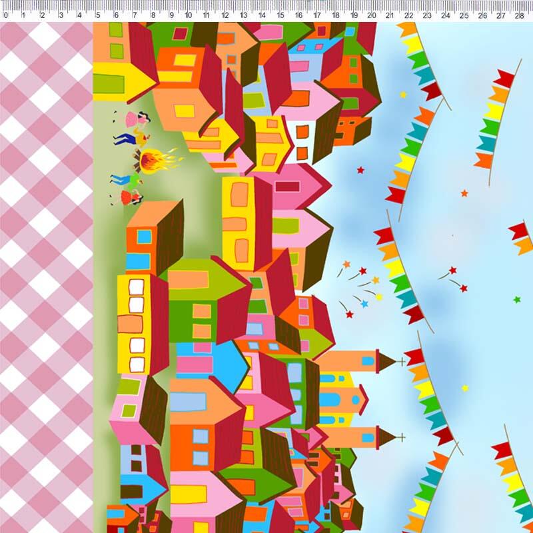Click the ruler mark labeled 3
Viewport: 533px width, 533px height.
coord(61,15)
